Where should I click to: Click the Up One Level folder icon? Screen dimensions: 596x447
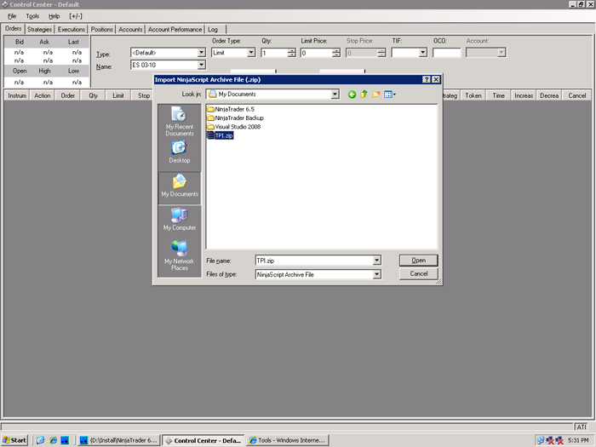(364, 95)
